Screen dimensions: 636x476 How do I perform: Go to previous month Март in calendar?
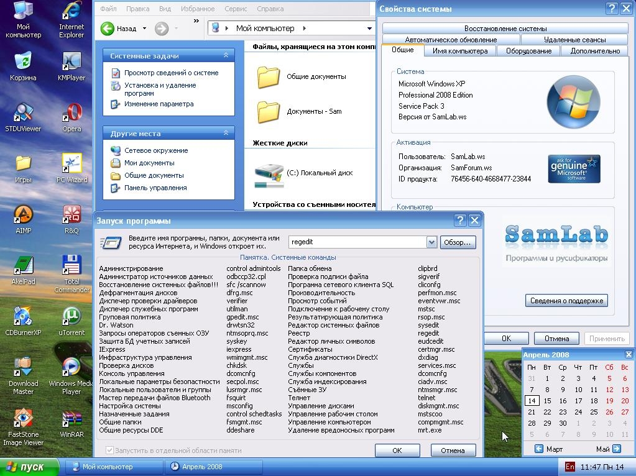538,449
